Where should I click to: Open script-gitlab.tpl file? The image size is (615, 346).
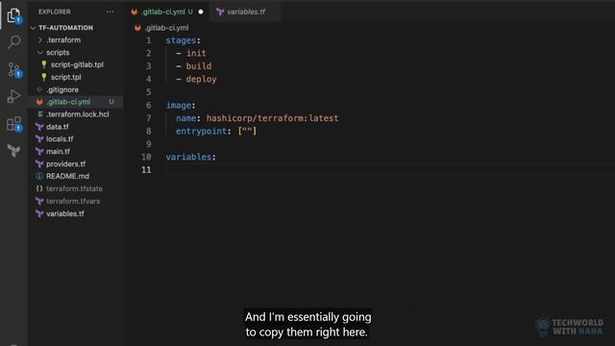click(x=77, y=64)
